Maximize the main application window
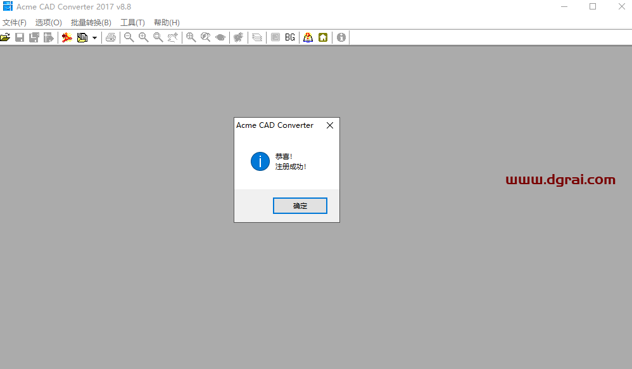The height and width of the screenshot is (369, 632). (x=593, y=6)
